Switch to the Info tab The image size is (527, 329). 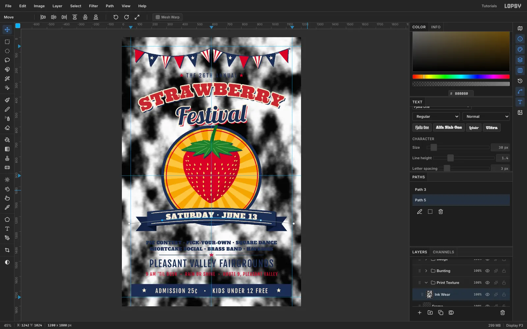click(x=436, y=27)
